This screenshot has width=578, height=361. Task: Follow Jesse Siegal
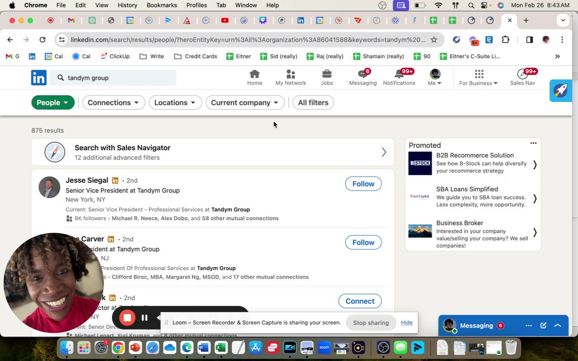(x=364, y=184)
